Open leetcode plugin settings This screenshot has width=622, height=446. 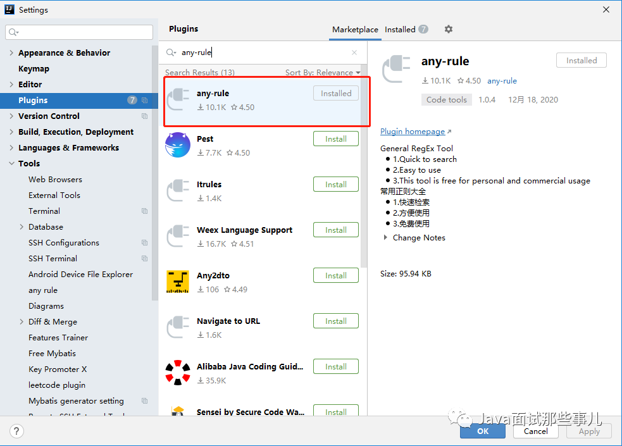pos(57,385)
